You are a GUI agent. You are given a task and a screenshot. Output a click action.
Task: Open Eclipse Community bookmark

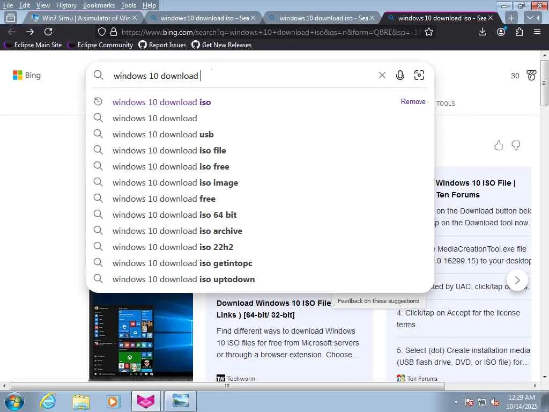click(x=100, y=45)
